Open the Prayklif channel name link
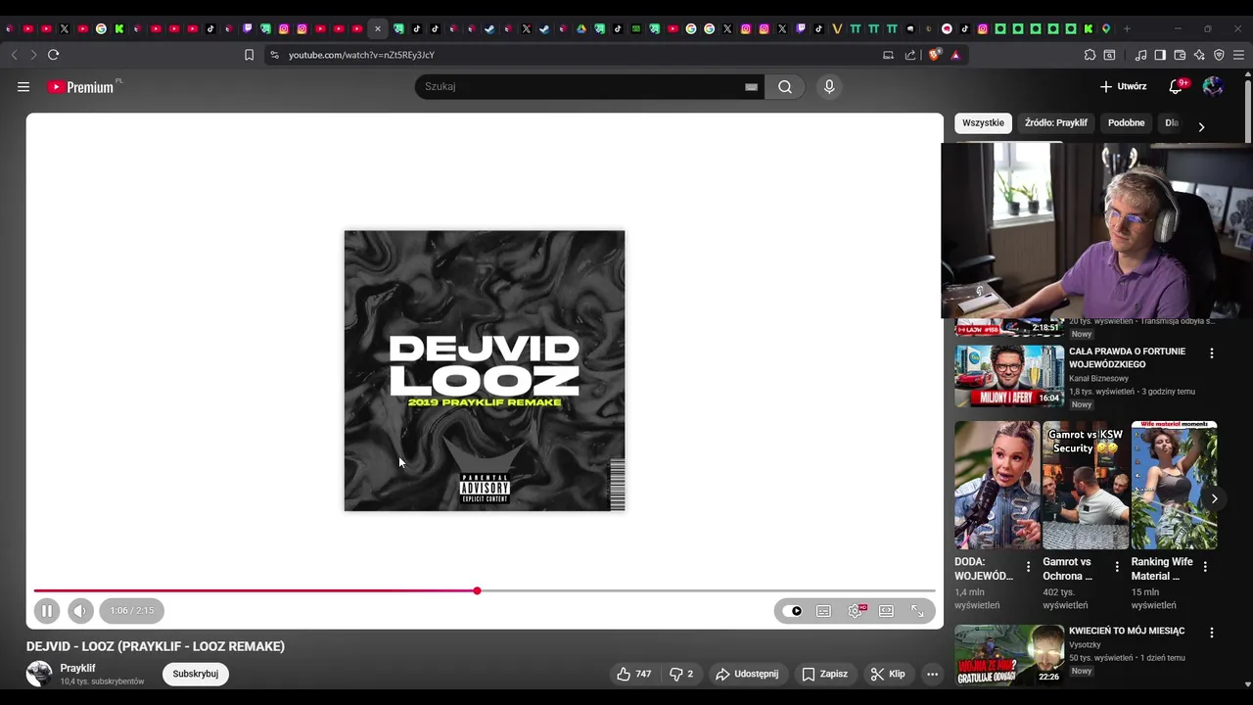The image size is (1253, 705). [77, 668]
